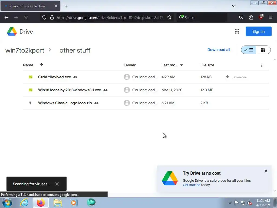This screenshot has height=208, width=277.
Task: Click the Sign in button
Action: 258,31
